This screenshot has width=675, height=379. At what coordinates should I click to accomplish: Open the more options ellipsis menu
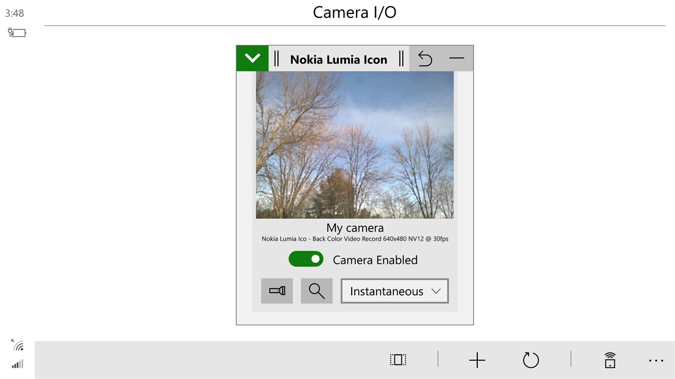656,361
